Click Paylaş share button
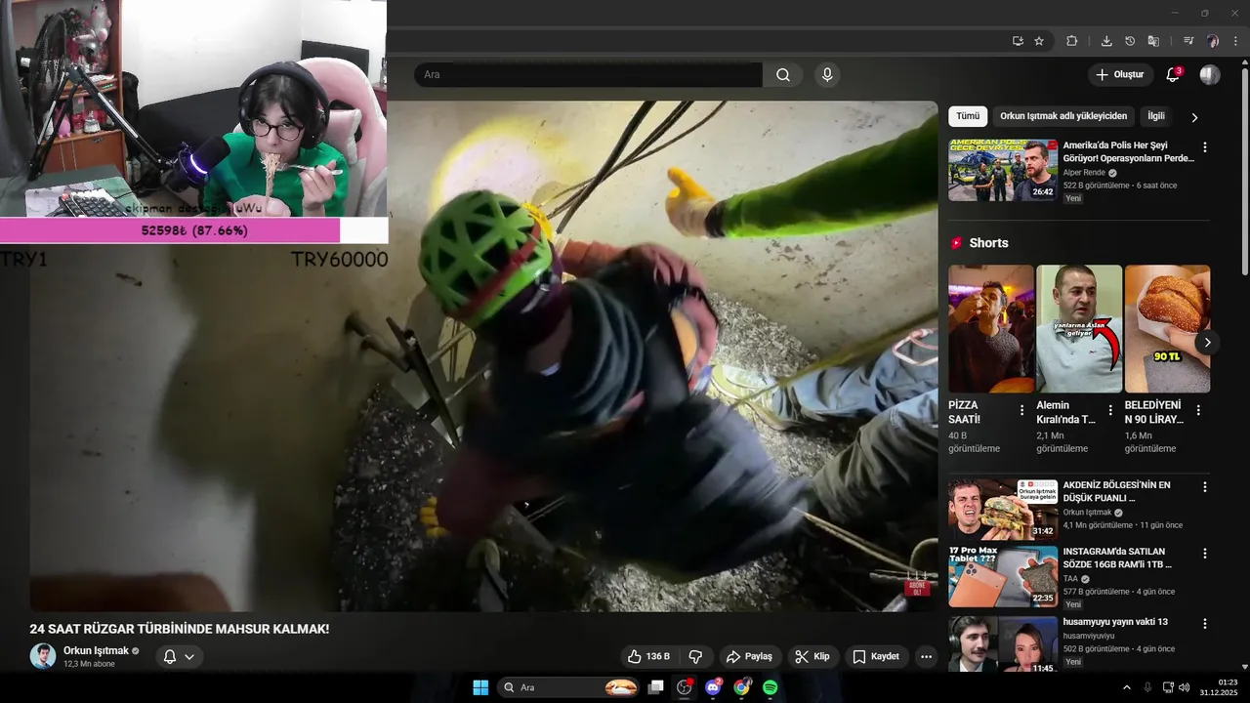This screenshot has width=1250, height=703. (x=749, y=656)
